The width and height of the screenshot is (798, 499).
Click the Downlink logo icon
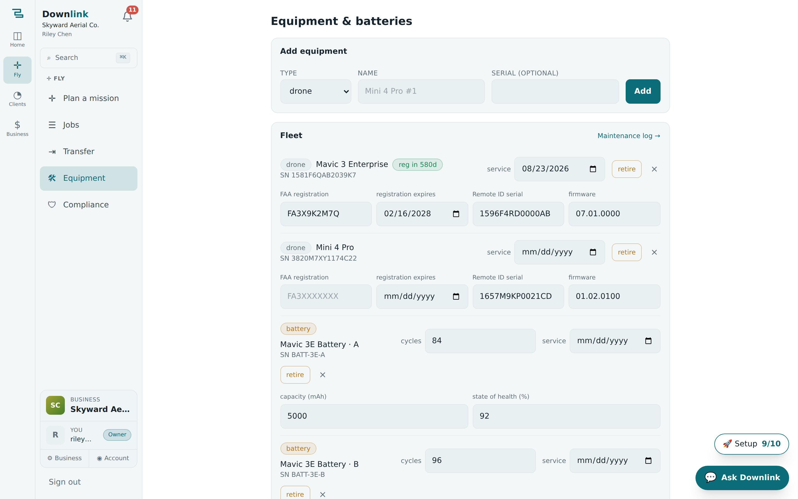coord(17,13)
